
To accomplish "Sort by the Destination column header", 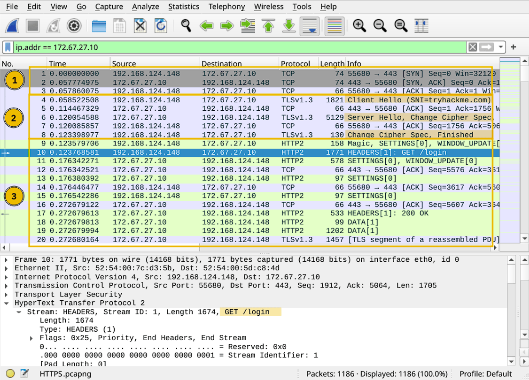I will coord(239,63).
